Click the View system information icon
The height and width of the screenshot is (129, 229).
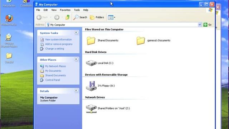pos(42,39)
